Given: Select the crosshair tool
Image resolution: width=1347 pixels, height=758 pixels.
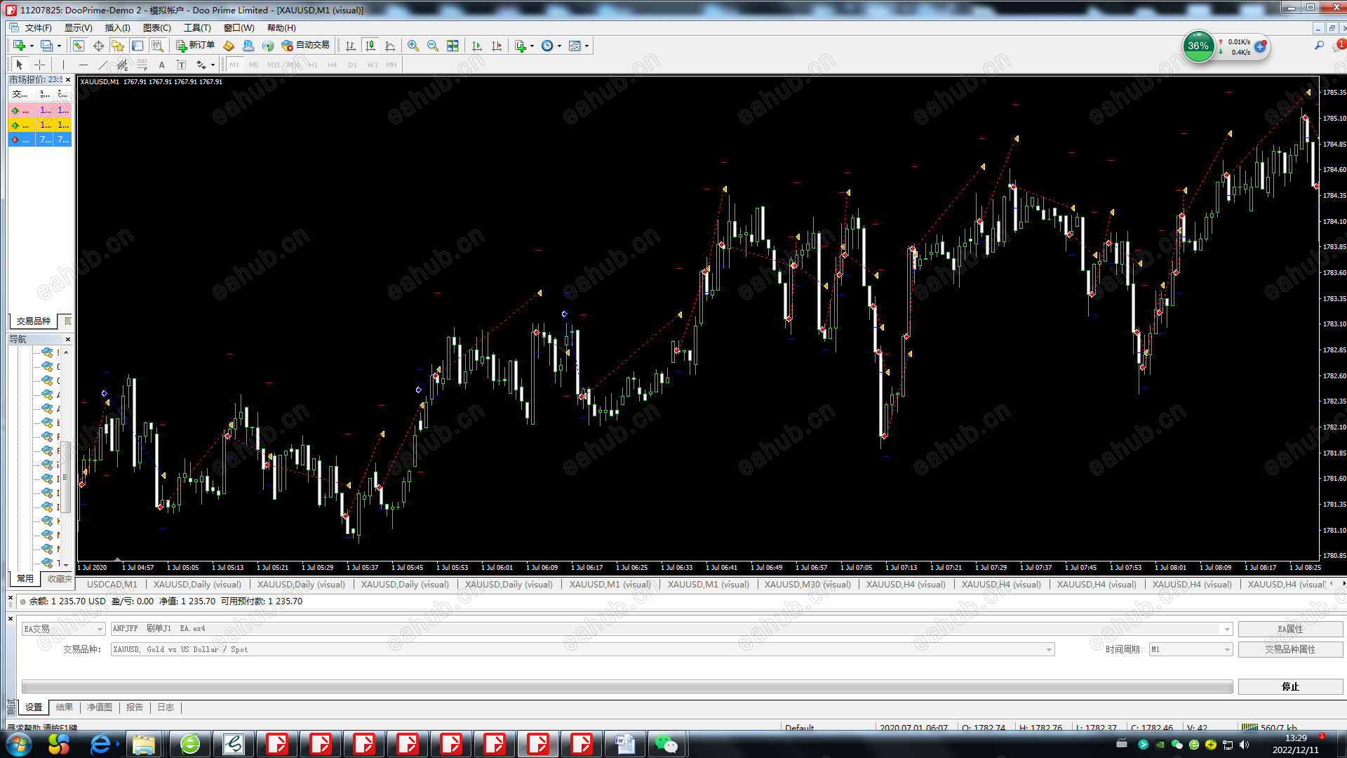Looking at the screenshot, I should [x=40, y=65].
